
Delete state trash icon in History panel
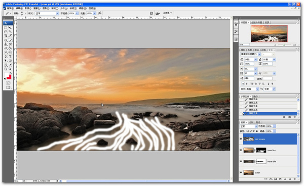(294, 117)
